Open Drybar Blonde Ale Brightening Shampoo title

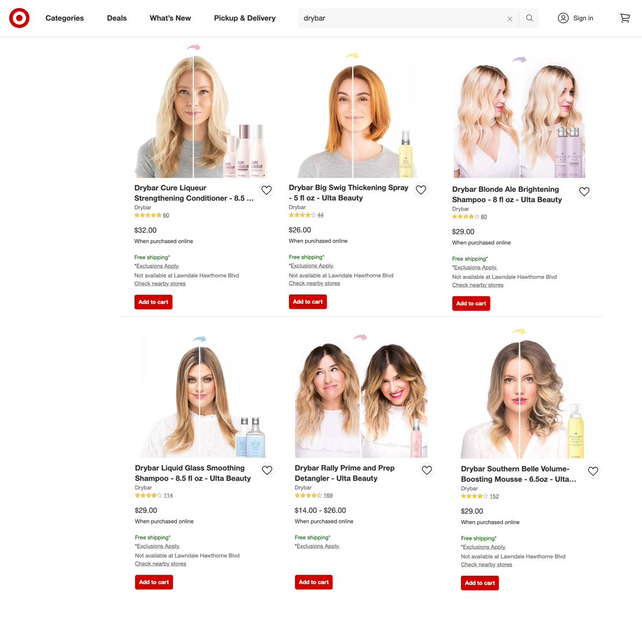(x=507, y=194)
